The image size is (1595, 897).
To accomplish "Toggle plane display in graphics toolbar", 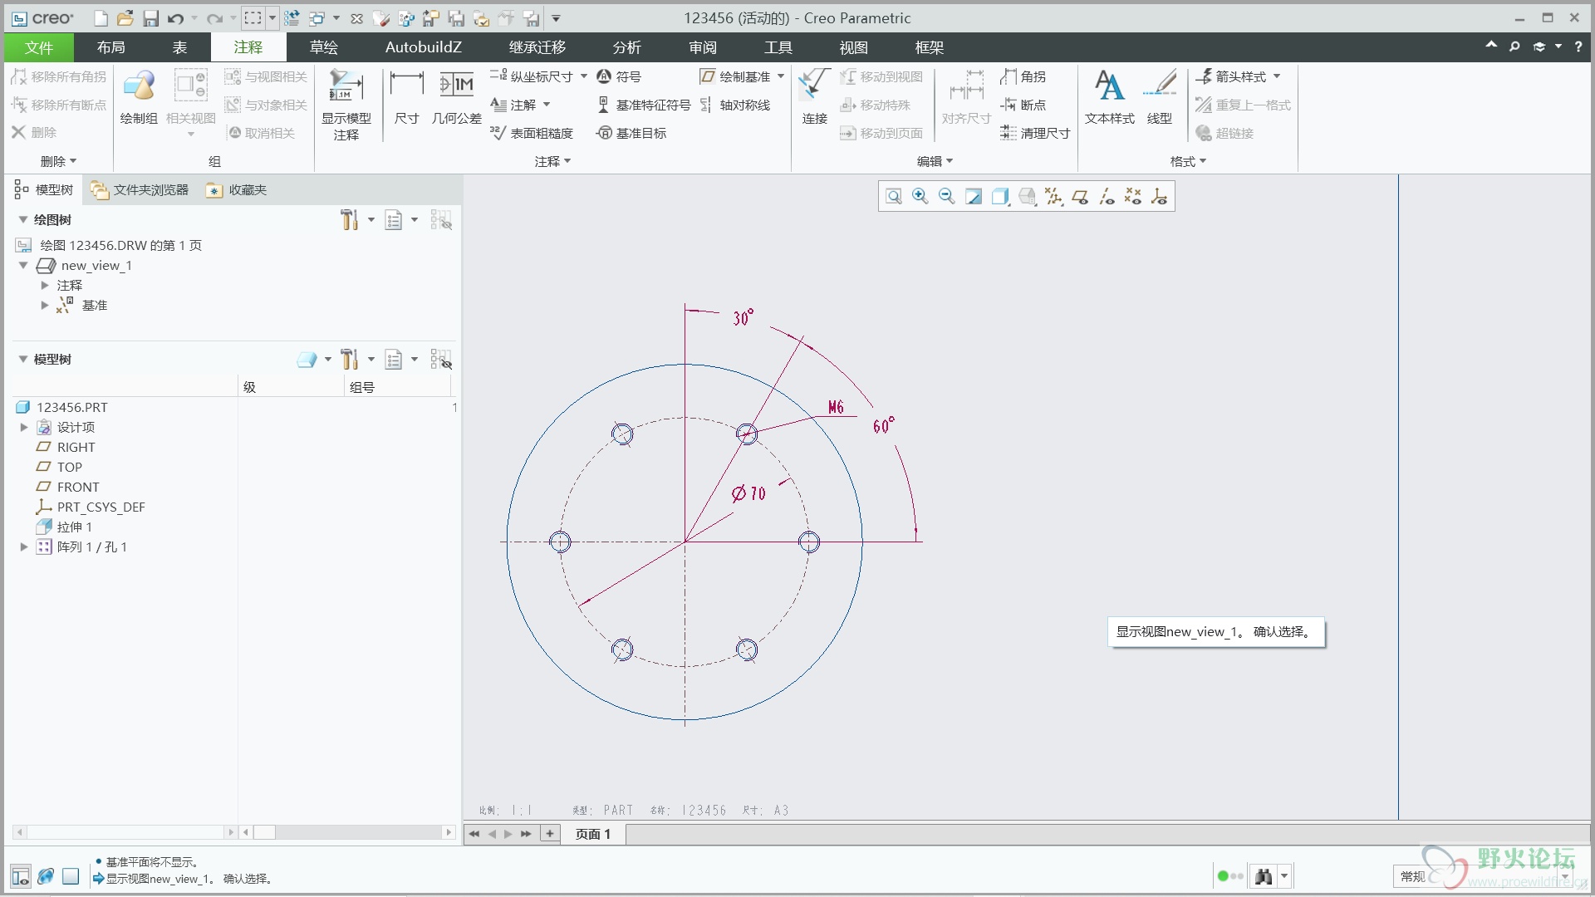I will pyautogui.click(x=1080, y=196).
